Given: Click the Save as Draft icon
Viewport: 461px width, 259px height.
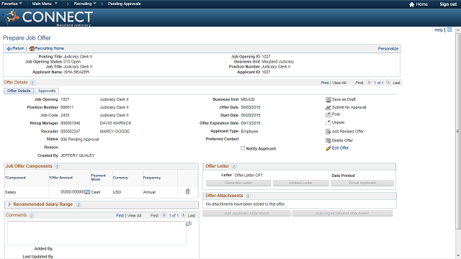Looking at the screenshot, I should point(328,99).
